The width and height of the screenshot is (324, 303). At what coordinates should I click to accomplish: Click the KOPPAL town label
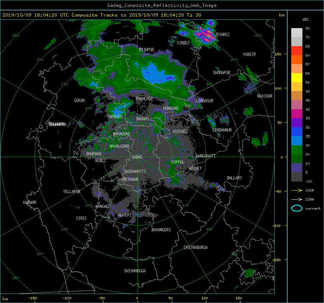[x=178, y=162]
